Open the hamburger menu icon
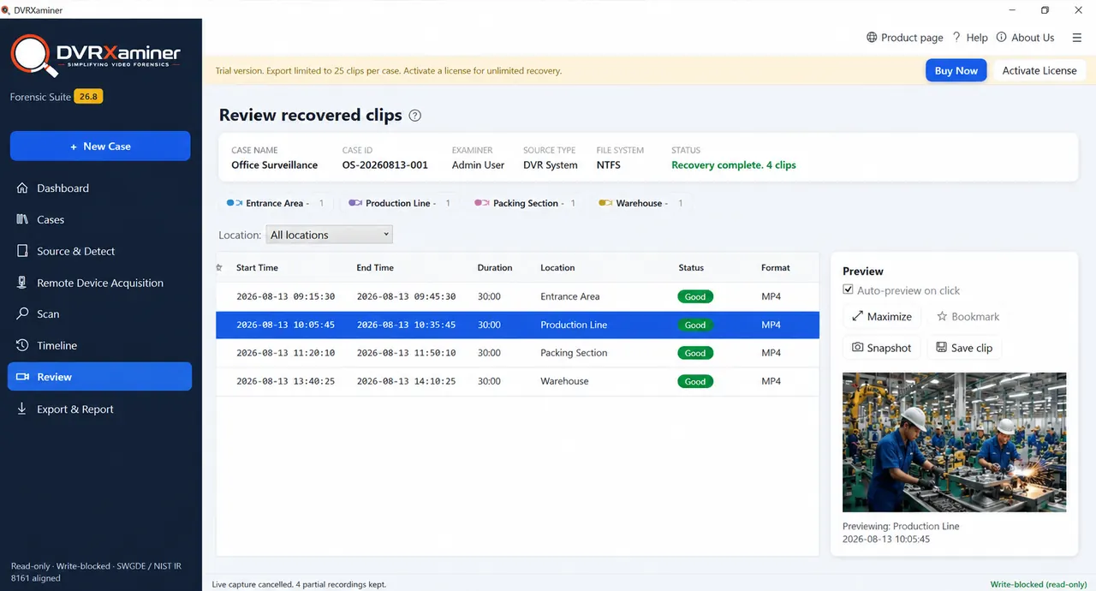This screenshot has width=1096, height=591. (1077, 38)
